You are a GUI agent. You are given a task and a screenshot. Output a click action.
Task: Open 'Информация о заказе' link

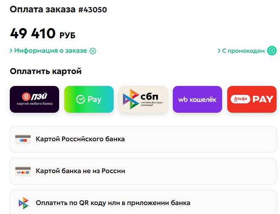50,51
